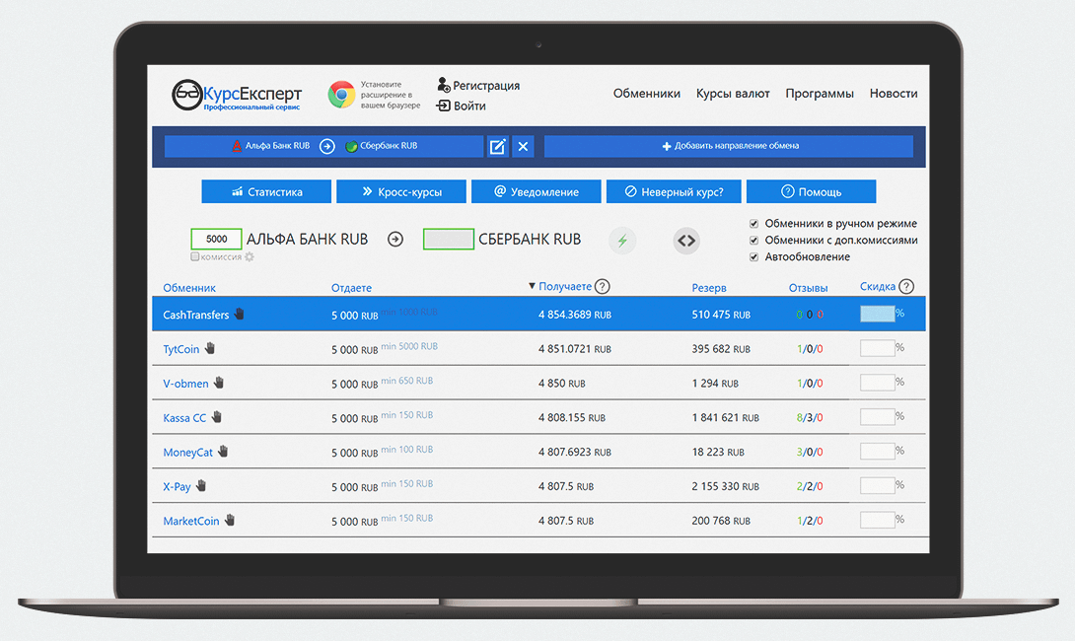Click discount field in MarketCoin row
The width and height of the screenshot is (1075, 641).
click(x=878, y=519)
